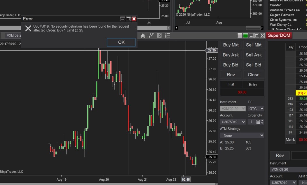
Task: Click the Close position button
Action: point(254,75)
